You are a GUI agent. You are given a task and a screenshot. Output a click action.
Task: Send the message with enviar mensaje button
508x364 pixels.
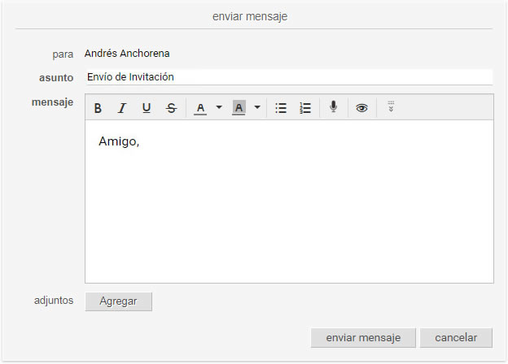(x=363, y=338)
